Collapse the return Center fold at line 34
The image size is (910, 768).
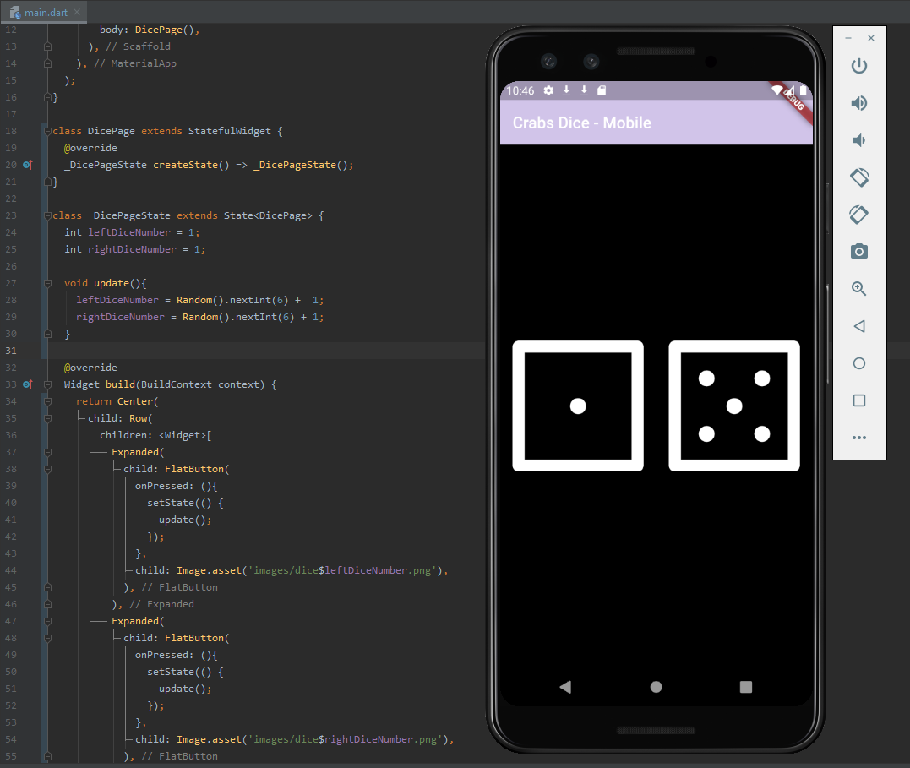(x=47, y=401)
